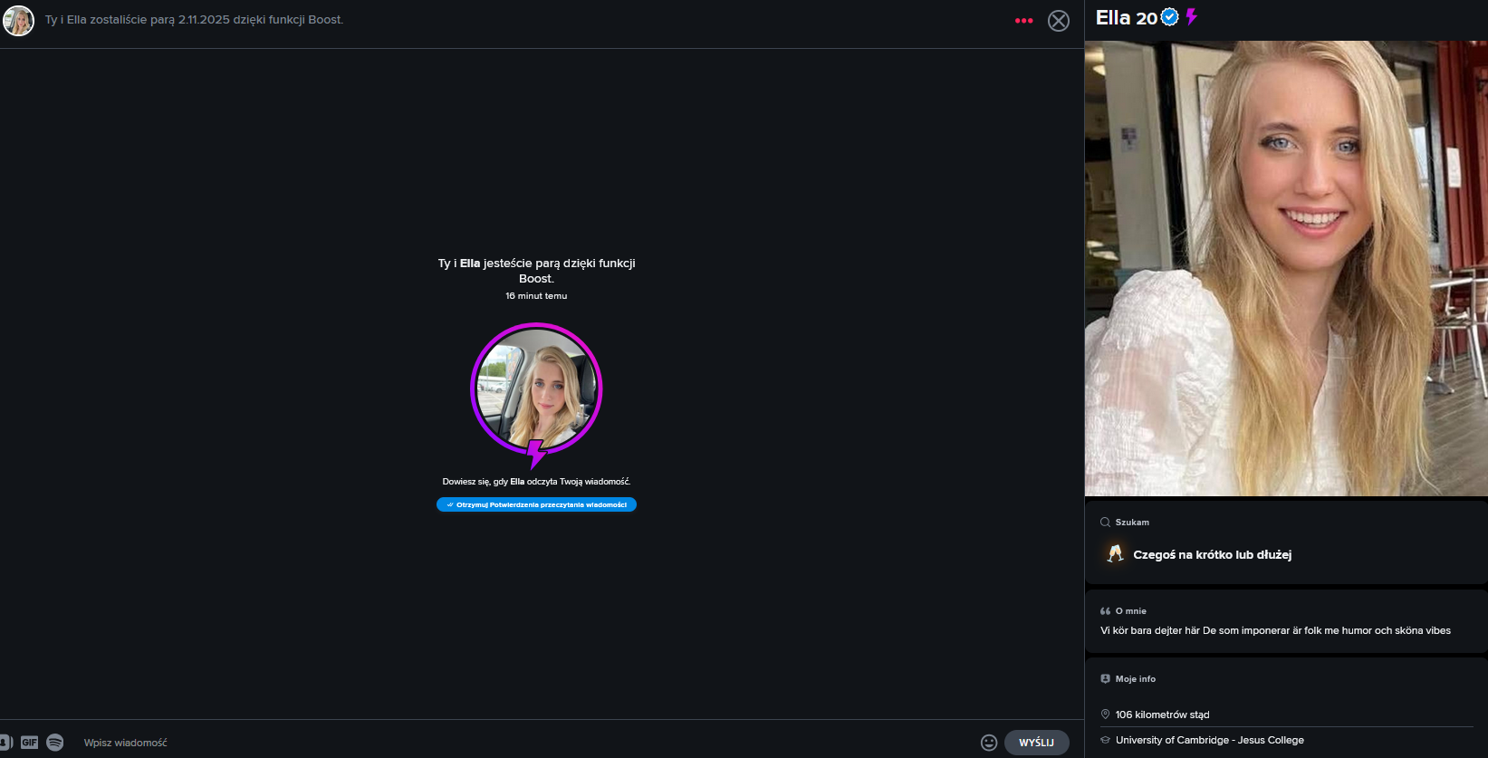
Task: Click center text "Ty i Ella jesteście parą"
Action: tap(536, 271)
